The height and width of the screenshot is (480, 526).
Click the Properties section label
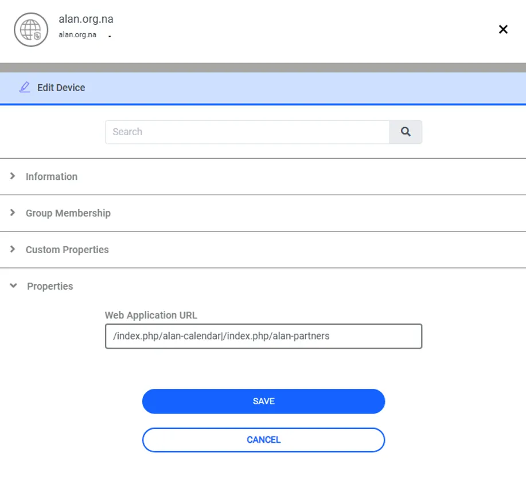(x=50, y=286)
